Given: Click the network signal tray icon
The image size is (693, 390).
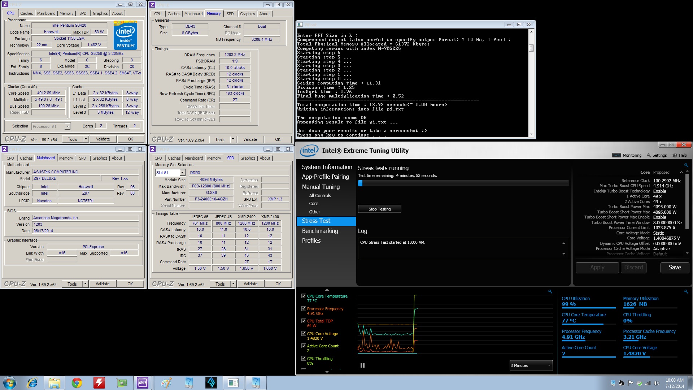Looking at the screenshot, I should tap(648, 383).
